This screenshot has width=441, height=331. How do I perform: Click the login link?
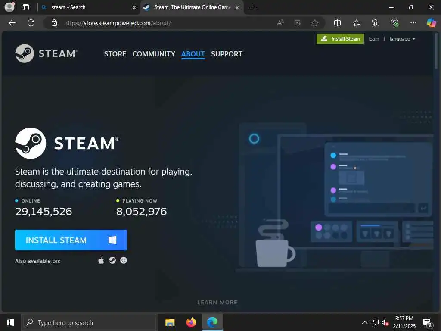click(373, 39)
